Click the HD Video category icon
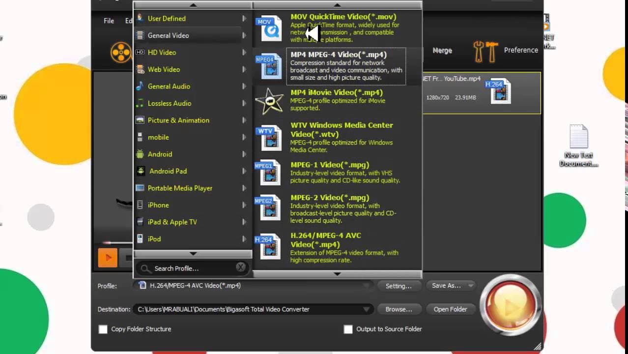 140,52
